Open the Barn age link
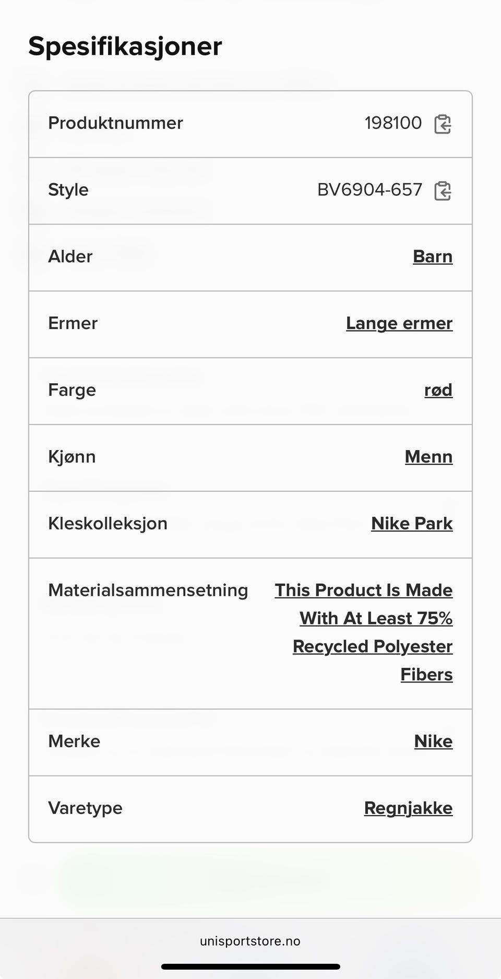The image size is (501, 979). (x=432, y=256)
